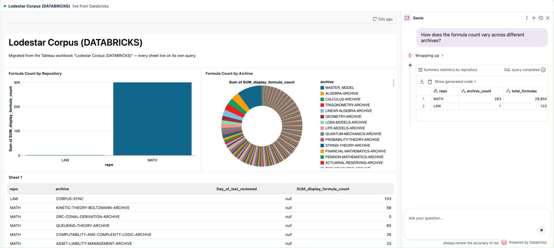Sort by SUM_display_formula_count column header
This screenshot has width=554, height=248.
(x=323, y=189)
